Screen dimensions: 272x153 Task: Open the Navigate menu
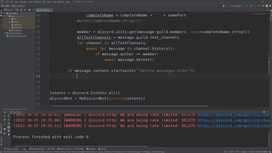pyautogui.click(x=24, y=2)
